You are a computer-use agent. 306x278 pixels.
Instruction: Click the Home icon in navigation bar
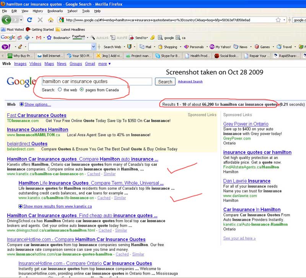point(50,20)
